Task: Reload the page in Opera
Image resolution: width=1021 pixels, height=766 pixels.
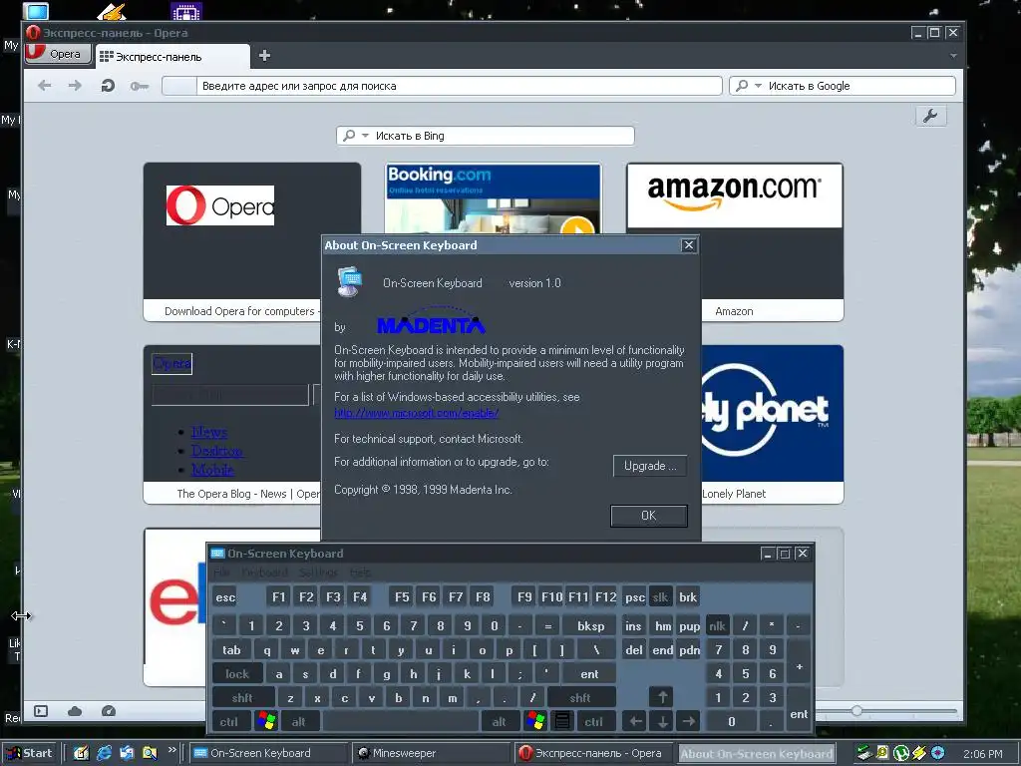Action: 108,86
